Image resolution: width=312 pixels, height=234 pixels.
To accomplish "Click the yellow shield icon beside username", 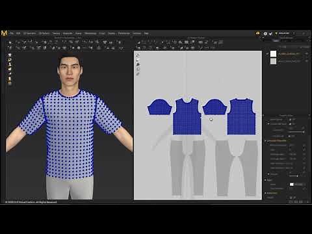I will tap(276, 33).
